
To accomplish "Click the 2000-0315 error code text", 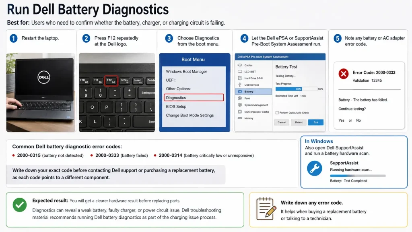I will tap(29, 155).
